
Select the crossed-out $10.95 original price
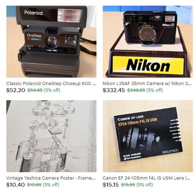[34, 185]
